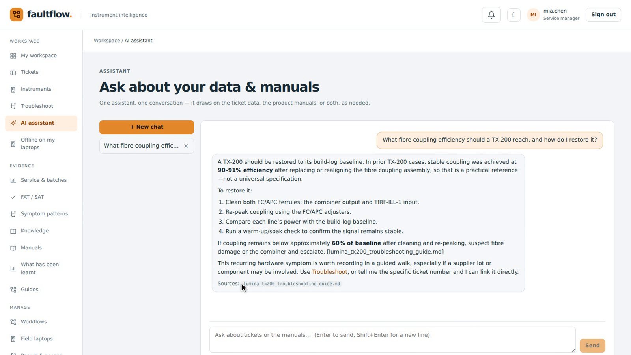Start a new chat
Image resolution: width=631 pixels, height=355 pixels.
(x=147, y=127)
